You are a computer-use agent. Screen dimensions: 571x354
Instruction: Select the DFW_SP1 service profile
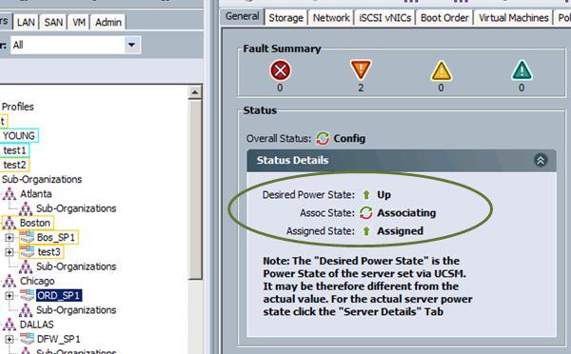click(x=58, y=339)
